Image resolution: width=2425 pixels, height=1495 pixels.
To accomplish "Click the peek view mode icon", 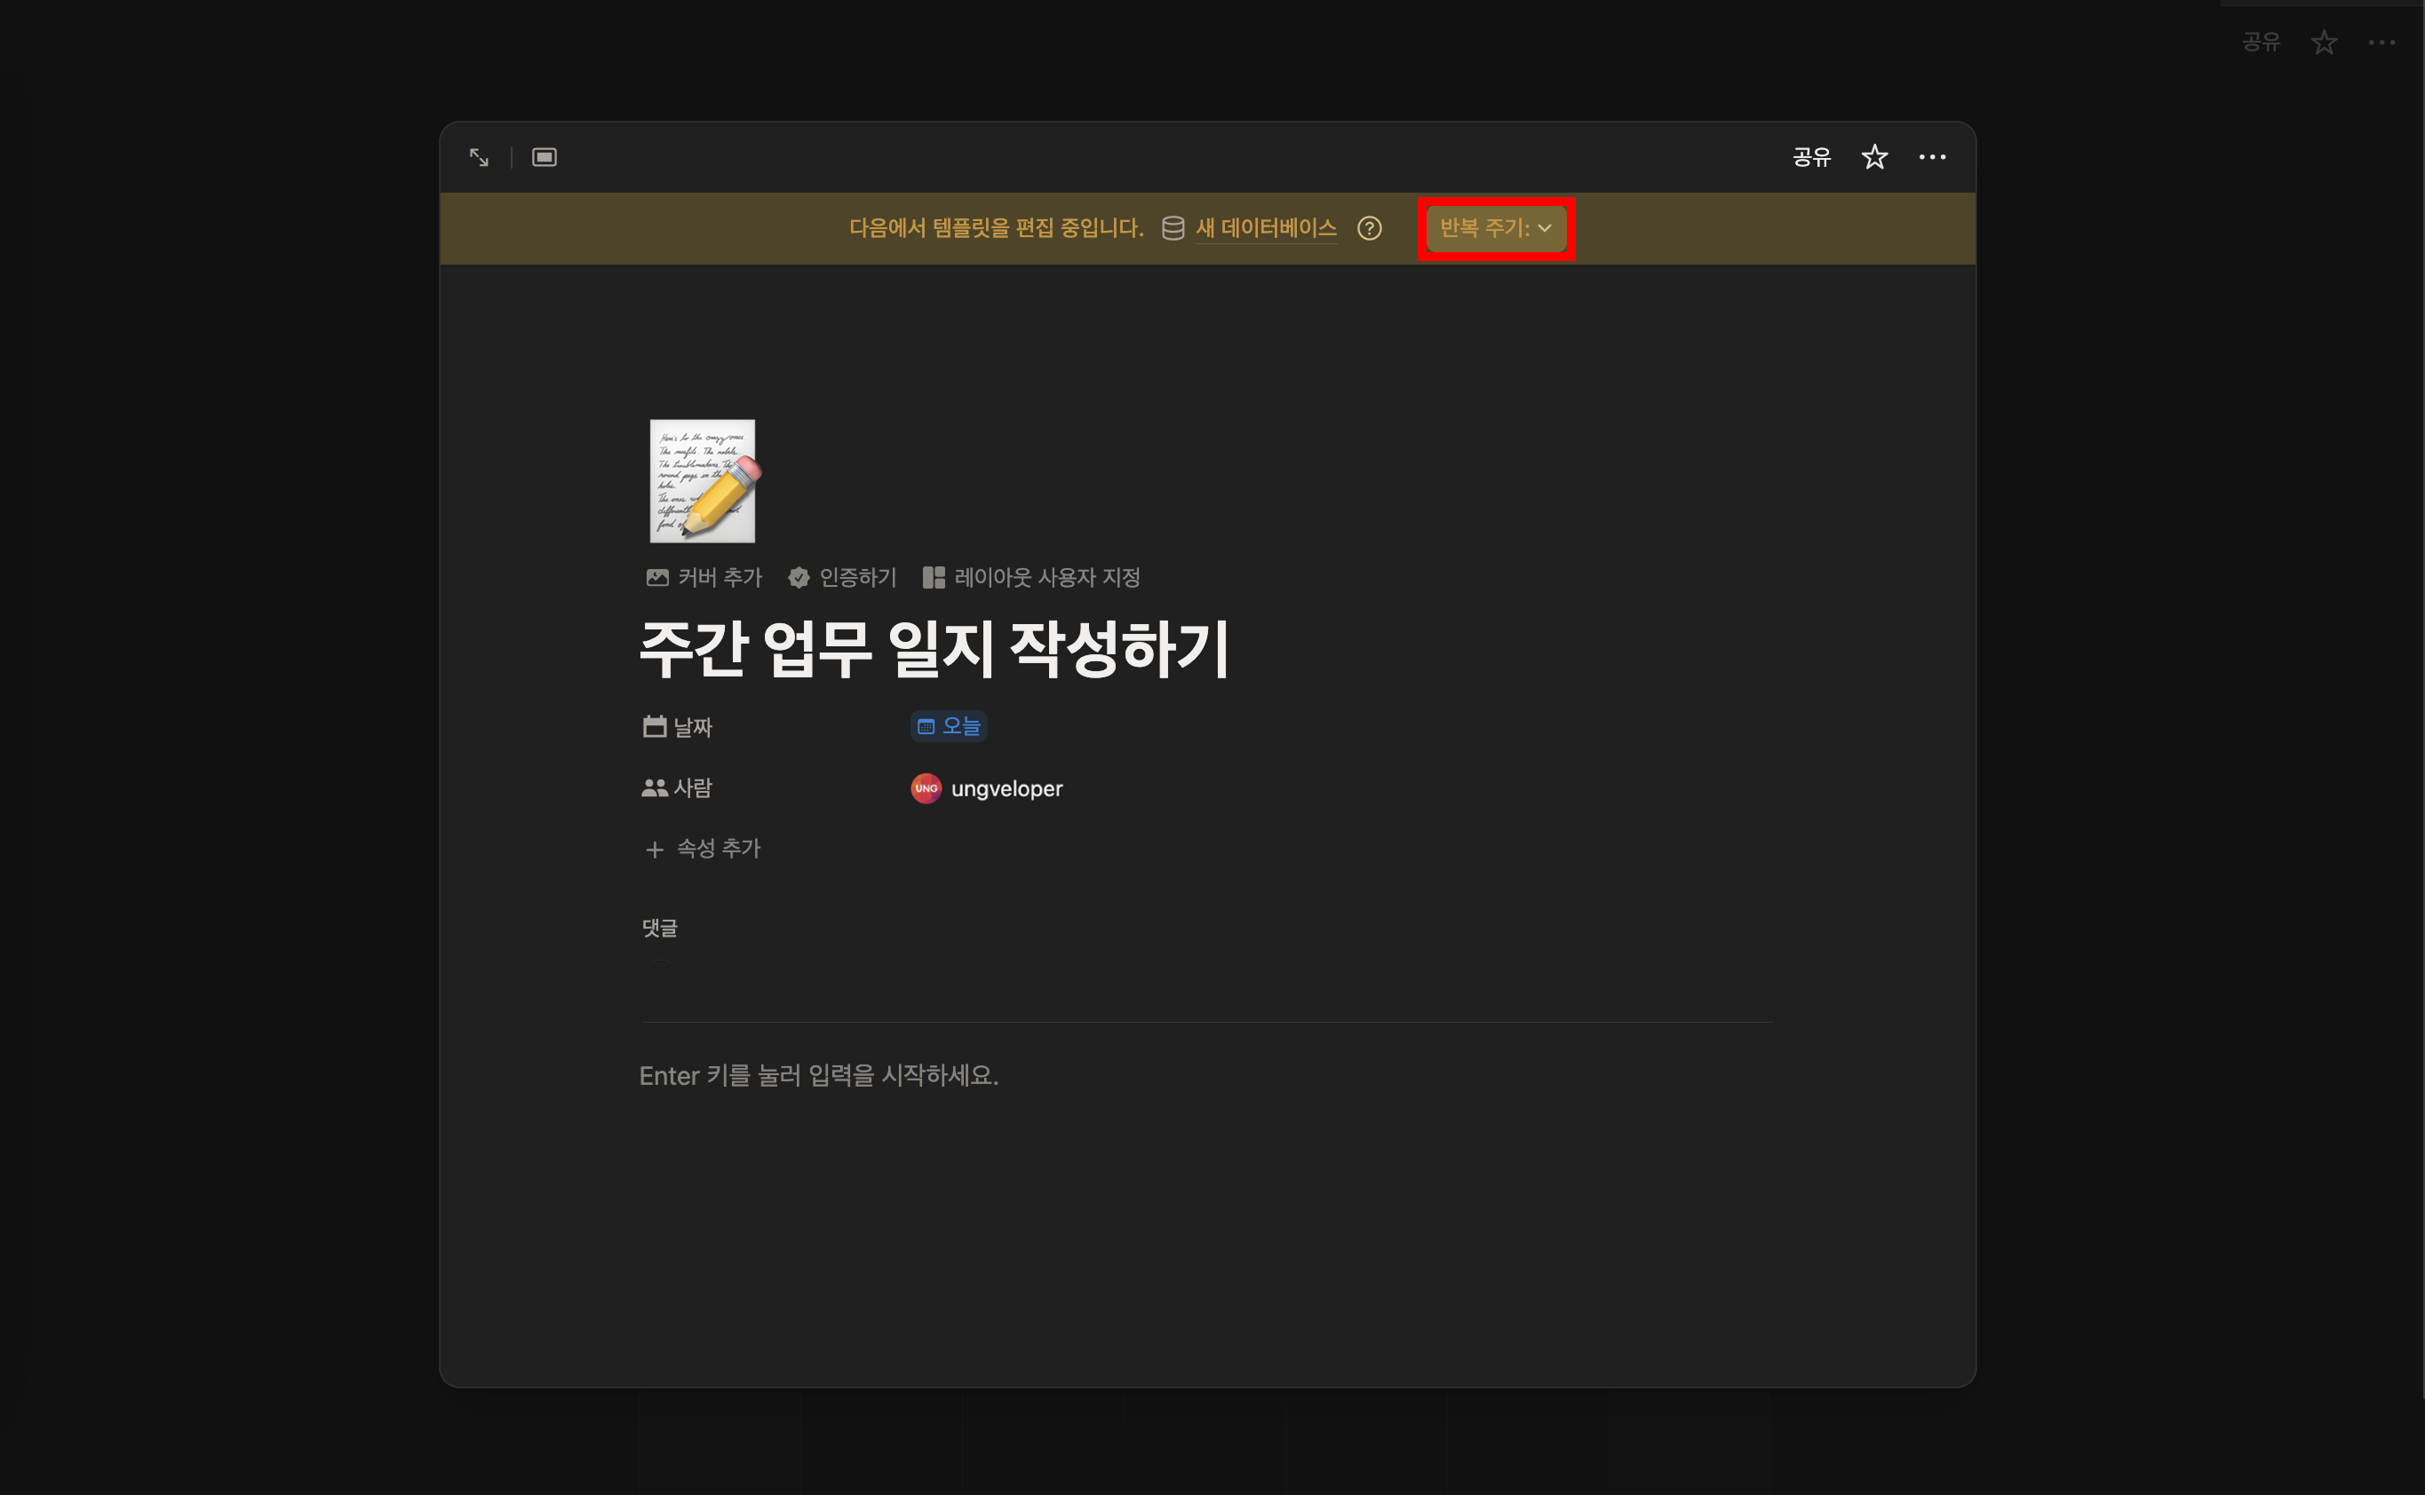I will [545, 157].
